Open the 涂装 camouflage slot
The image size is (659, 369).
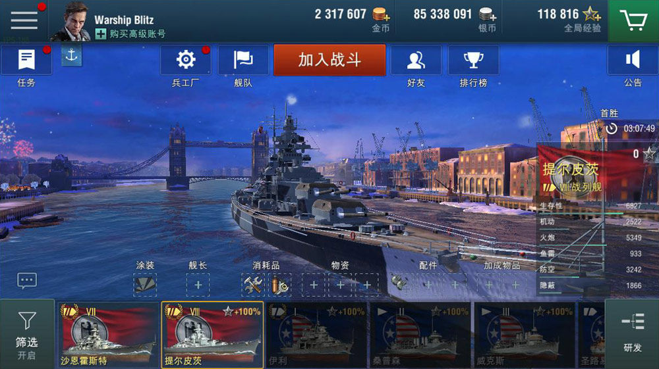(x=145, y=285)
